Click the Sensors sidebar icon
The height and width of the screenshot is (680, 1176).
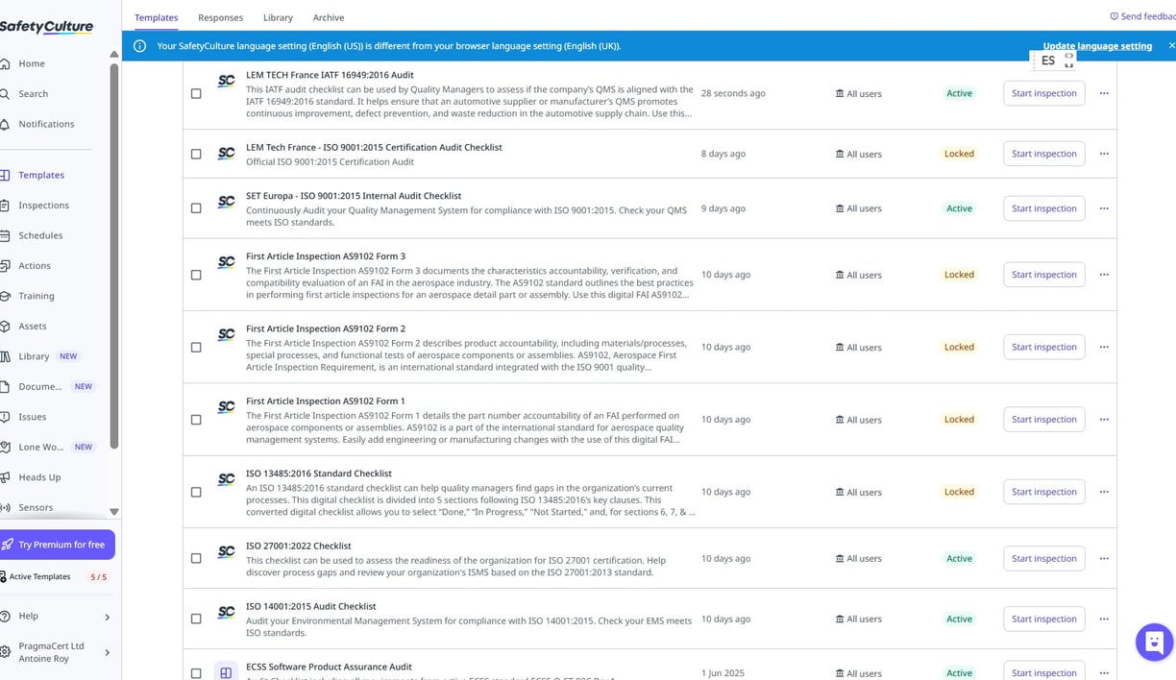point(6,507)
